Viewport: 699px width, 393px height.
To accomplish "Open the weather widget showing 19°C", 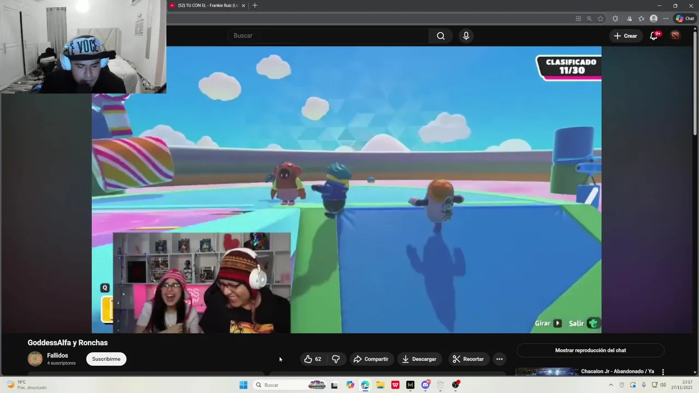I will point(26,385).
